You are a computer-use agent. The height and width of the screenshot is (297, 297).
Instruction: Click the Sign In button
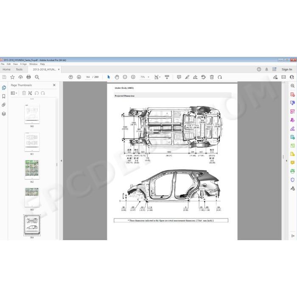287,69
